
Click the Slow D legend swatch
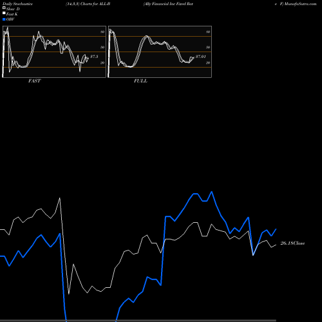click(4, 8)
